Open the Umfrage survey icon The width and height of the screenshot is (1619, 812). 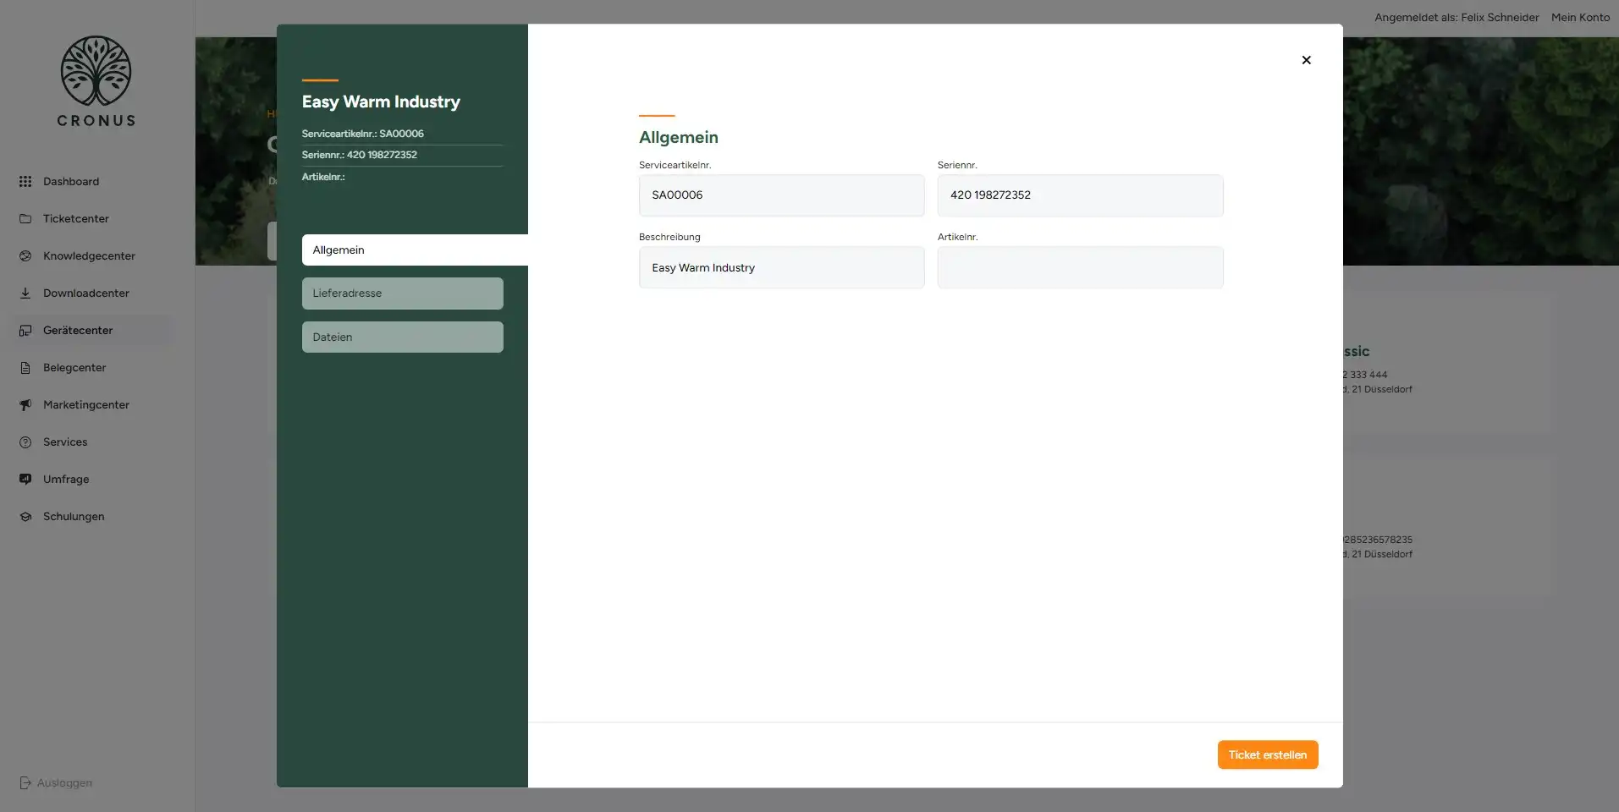pyautogui.click(x=25, y=479)
